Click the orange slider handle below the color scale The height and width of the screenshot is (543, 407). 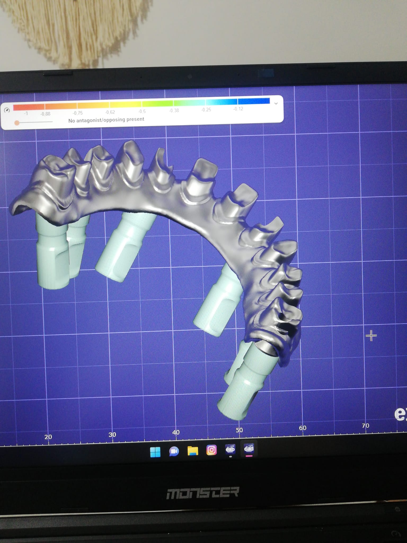[x=17, y=123]
